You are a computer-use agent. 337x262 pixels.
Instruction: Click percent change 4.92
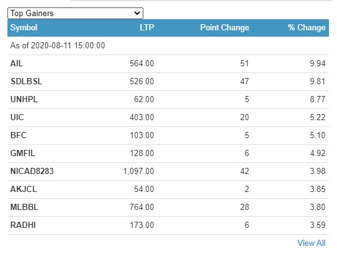pos(318,153)
